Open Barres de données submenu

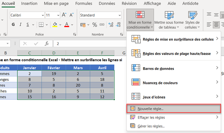click(174, 68)
